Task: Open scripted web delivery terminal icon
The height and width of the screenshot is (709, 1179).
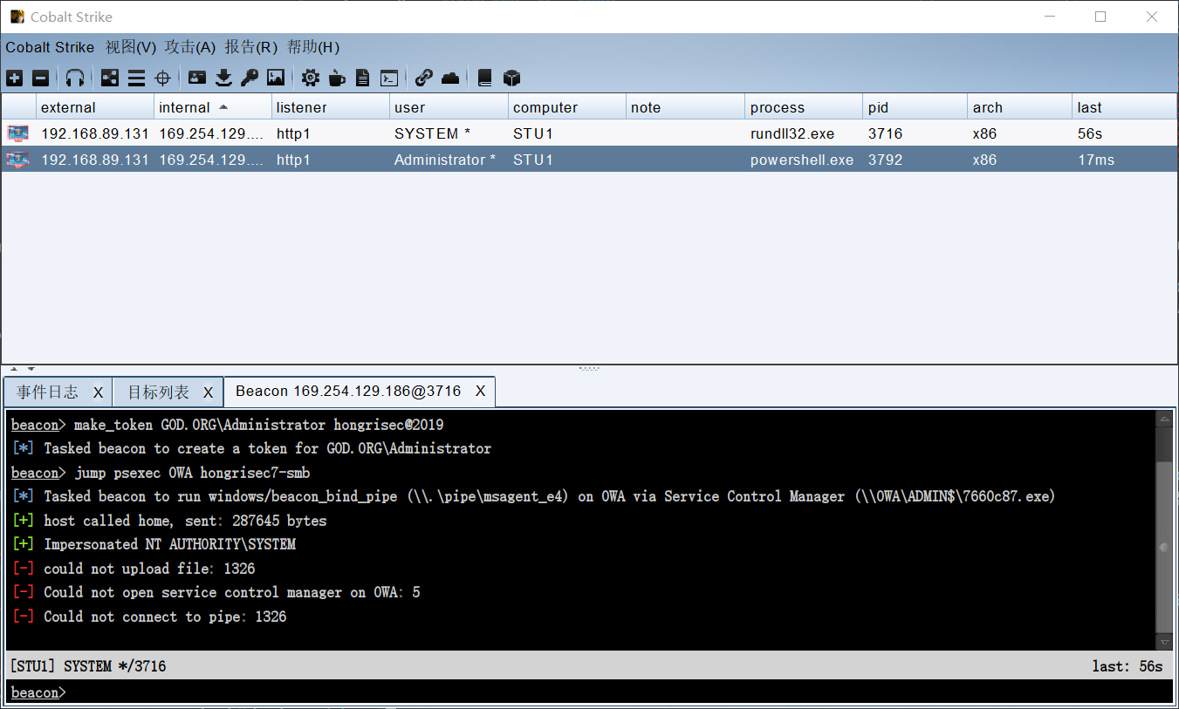Action: tap(389, 78)
